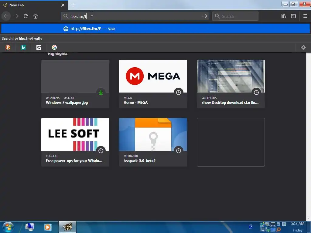Viewport: 311px width, 233px height.
Task: Click the Forward navigation arrow
Action: pos(16,16)
